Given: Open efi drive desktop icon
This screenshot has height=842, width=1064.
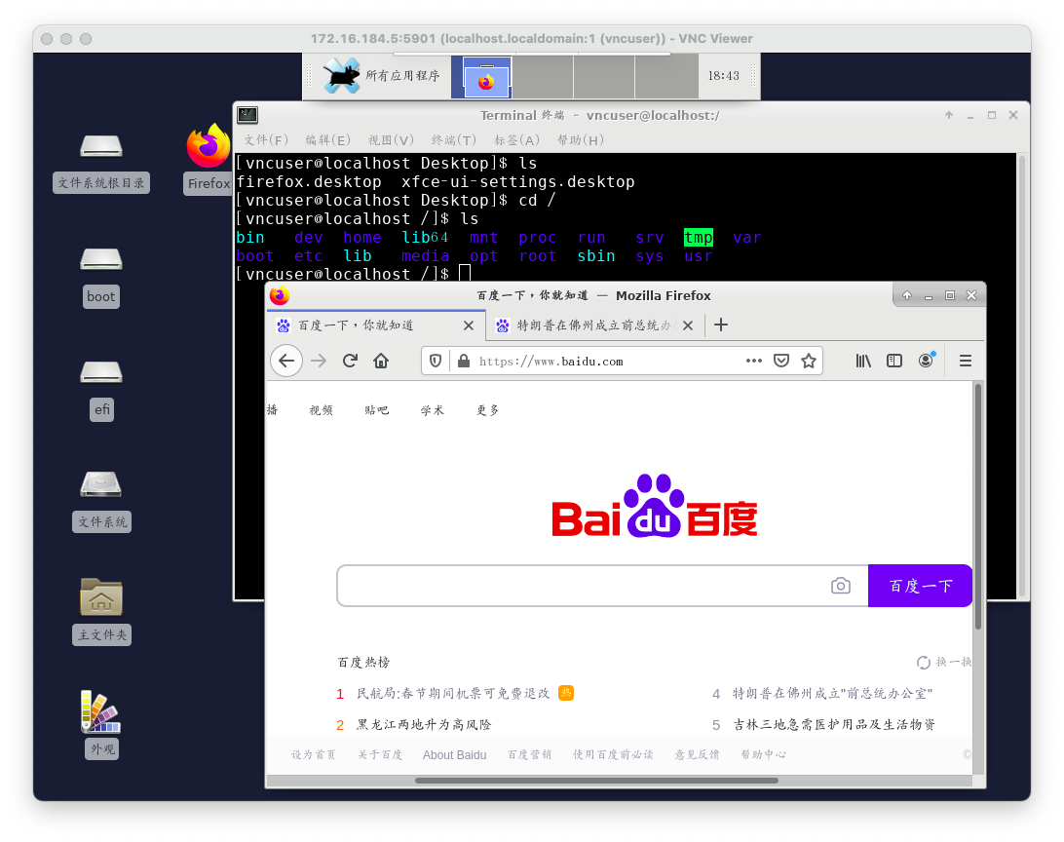Looking at the screenshot, I should click(x=101, y=372).
